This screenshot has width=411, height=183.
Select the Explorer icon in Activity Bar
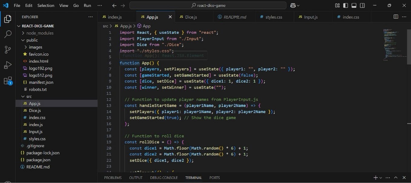[x=8, y=18]
